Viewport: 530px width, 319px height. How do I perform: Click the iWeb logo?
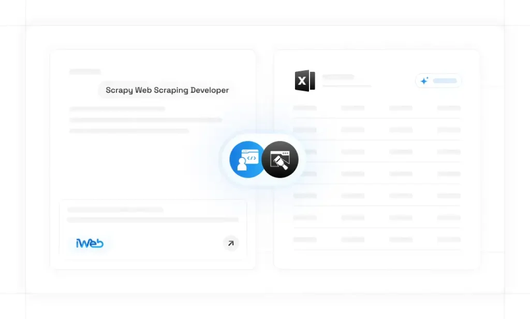coord(90,243)
